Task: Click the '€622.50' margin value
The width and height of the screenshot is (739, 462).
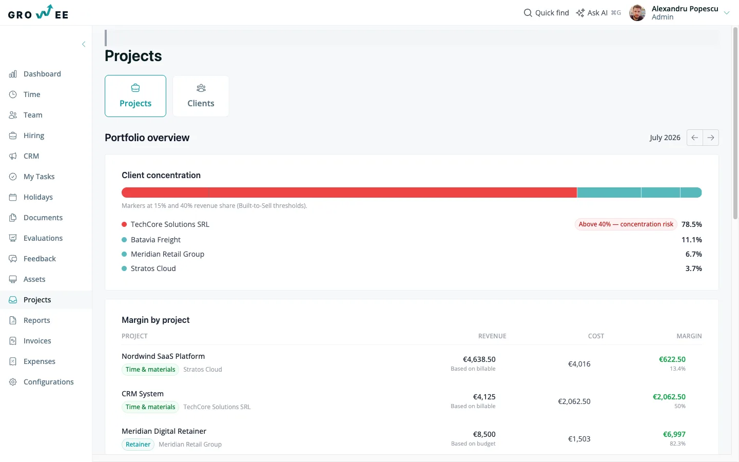Action: pos(672,359)
